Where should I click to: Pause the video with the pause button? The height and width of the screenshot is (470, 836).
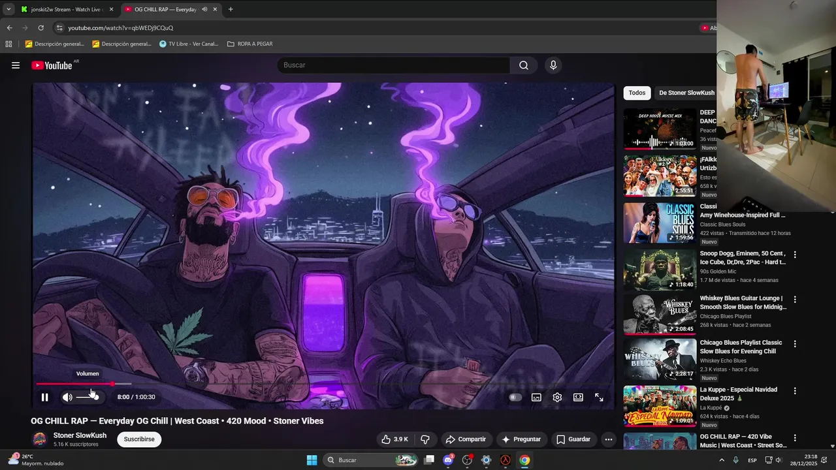[44, 397]
